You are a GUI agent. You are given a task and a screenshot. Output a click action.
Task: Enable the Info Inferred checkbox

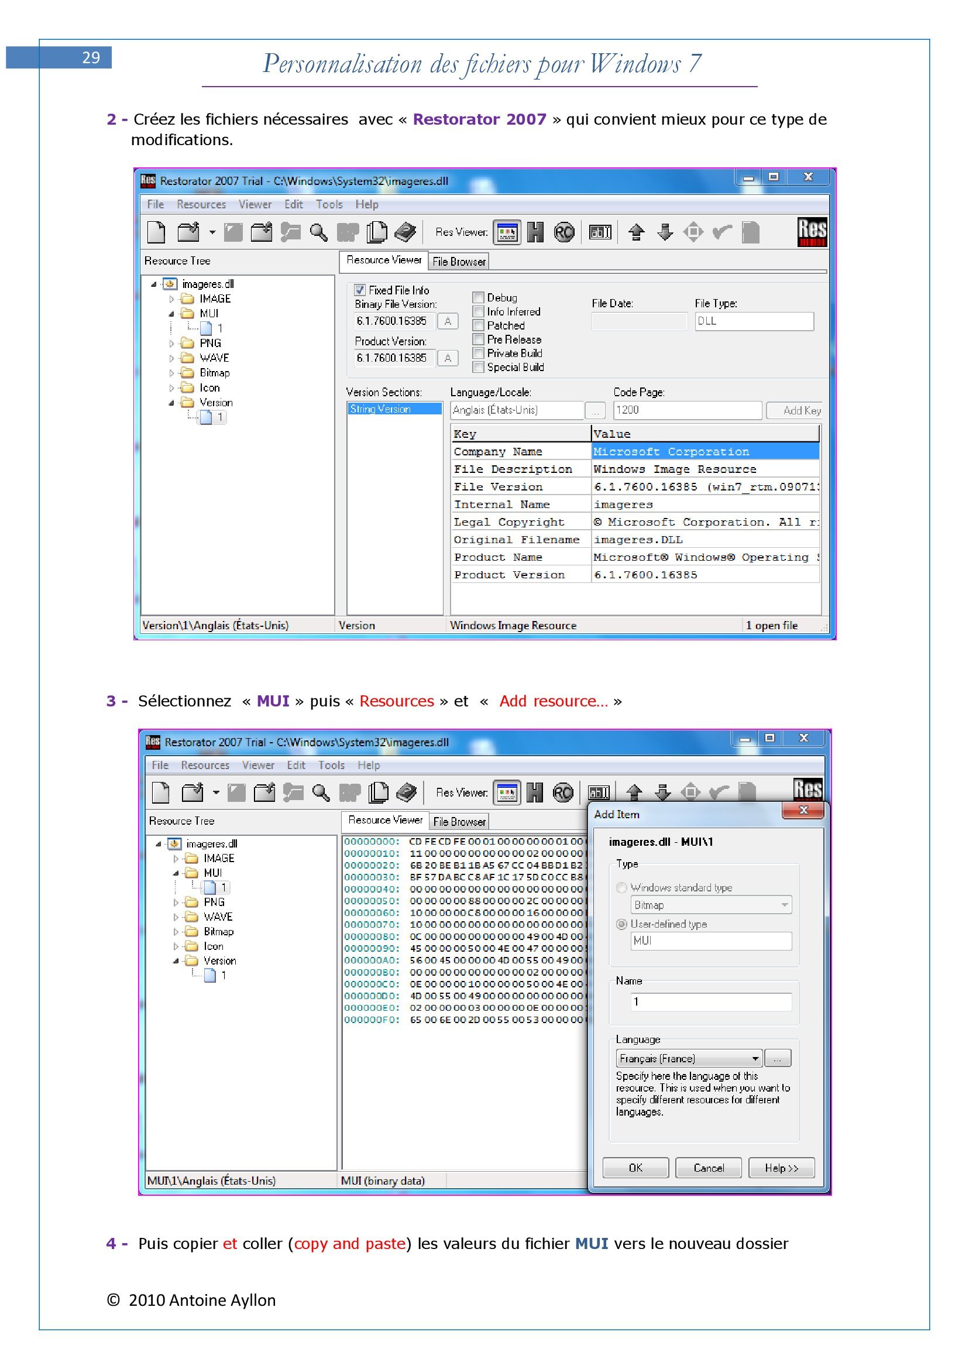click(478, 311)
